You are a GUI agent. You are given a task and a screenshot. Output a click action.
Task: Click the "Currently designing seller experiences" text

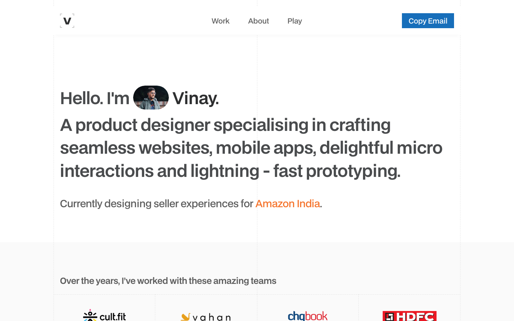pos(156,204)
